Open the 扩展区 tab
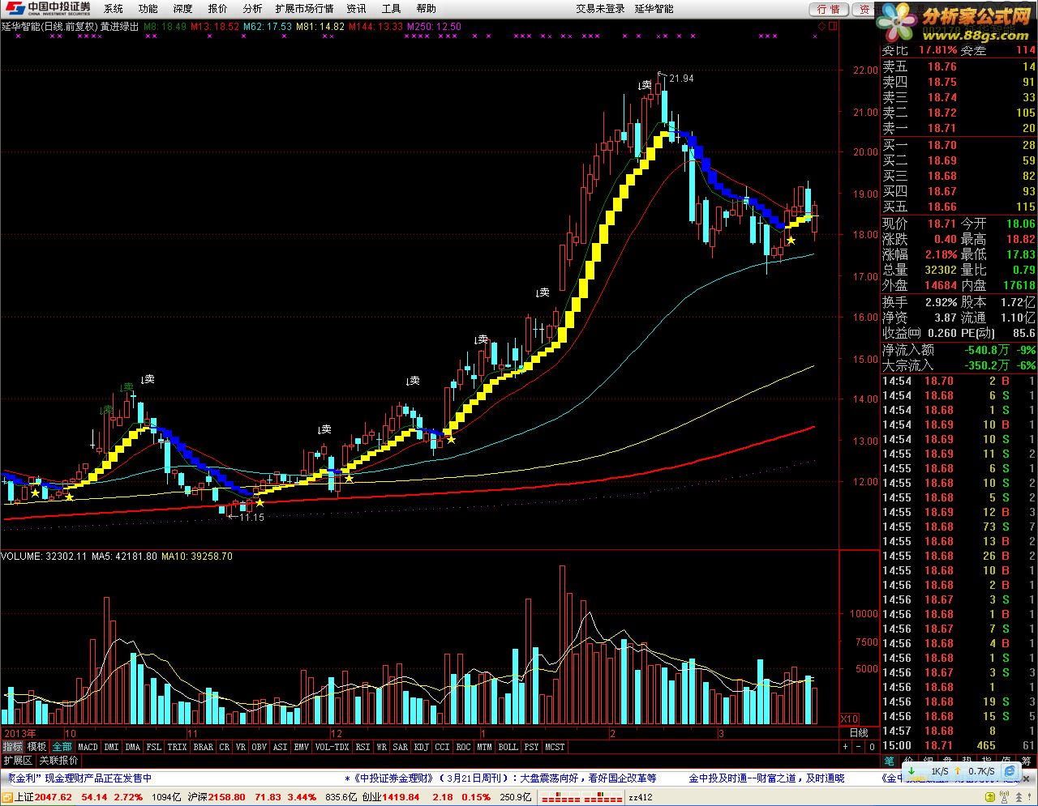 17,761
